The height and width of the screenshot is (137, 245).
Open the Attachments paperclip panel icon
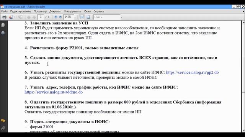pyautogui.click(x=3, y=128)
